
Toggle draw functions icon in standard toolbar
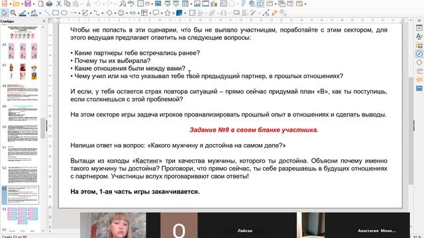point(260,4)
